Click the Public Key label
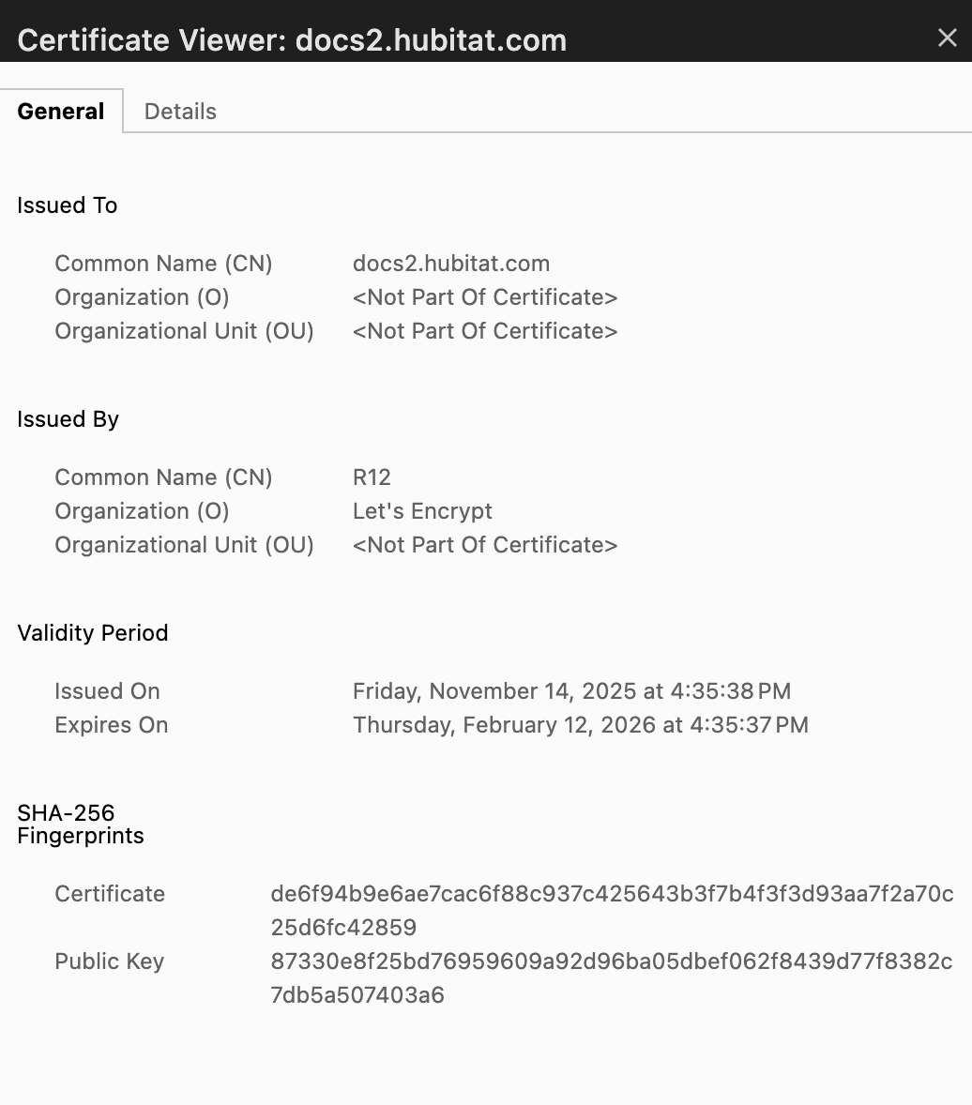The width and height of the screenshot is (972, 1105). (109, 961)
